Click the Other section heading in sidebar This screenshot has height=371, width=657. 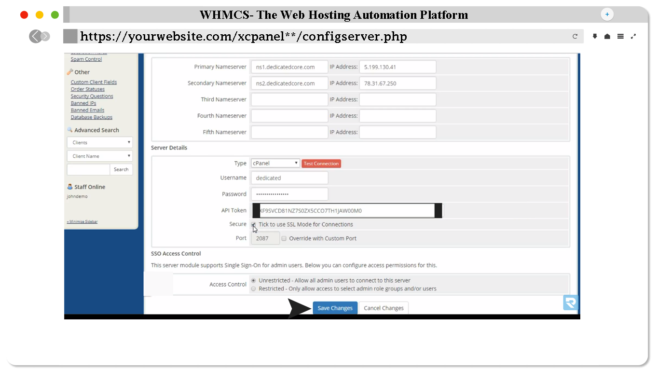82,72
